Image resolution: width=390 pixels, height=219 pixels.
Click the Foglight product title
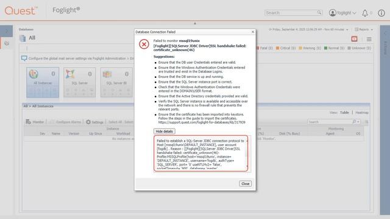[x=66, y=10]
